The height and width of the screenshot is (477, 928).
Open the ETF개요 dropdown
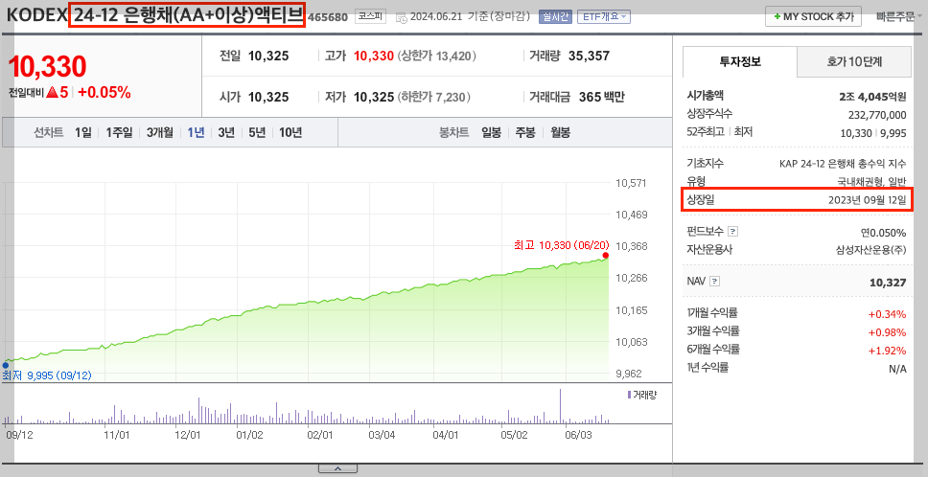[x=603, y=16]
